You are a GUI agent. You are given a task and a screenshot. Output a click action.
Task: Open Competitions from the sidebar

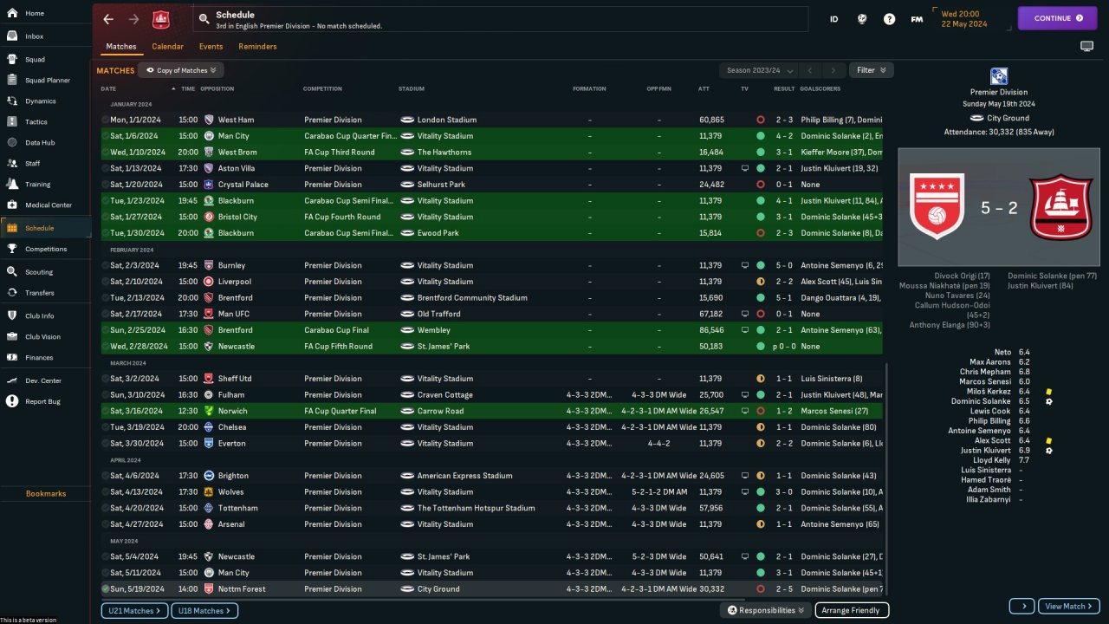(45, 249)
